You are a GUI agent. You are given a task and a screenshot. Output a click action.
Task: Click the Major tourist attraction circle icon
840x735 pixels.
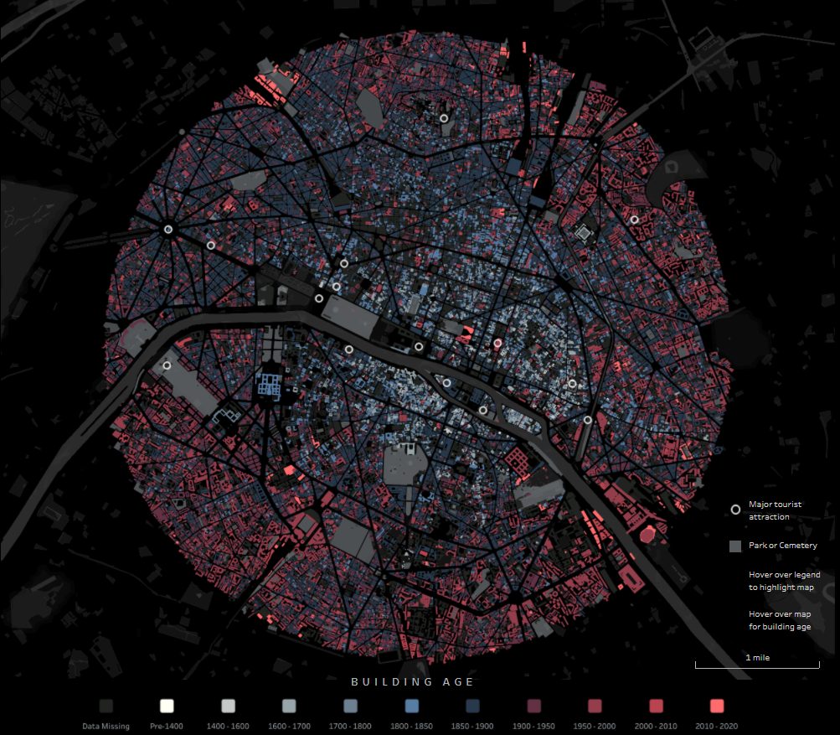(x=735, y=509)
